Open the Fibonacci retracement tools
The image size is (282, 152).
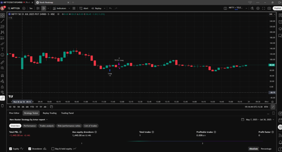[2, 27]
